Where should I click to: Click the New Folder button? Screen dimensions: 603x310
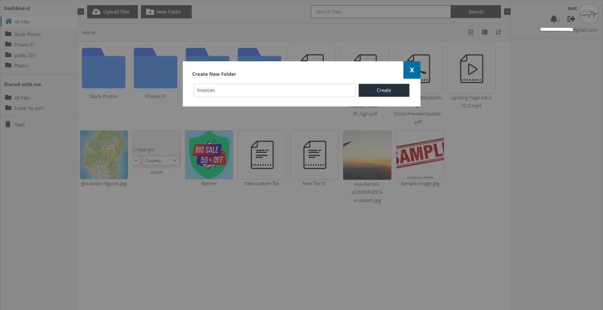pyautogui.click(x=166, y=12)
